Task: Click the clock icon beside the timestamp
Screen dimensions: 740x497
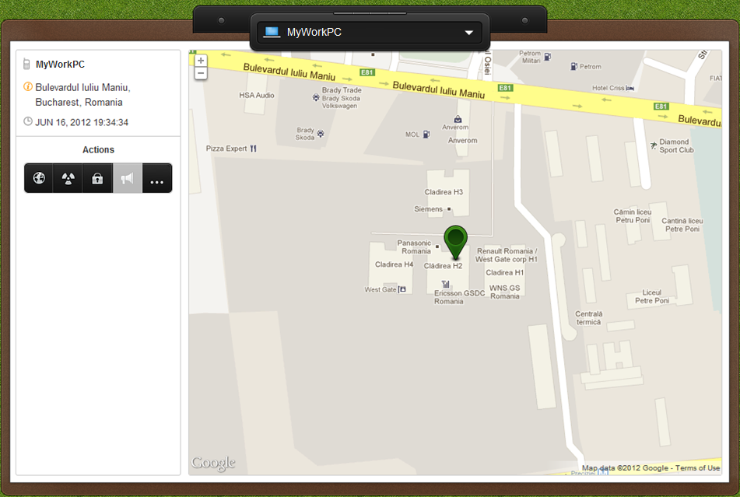Action: [x=28, y=121]
